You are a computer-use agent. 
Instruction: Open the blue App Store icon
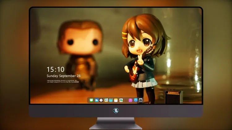tap(136, 100)
